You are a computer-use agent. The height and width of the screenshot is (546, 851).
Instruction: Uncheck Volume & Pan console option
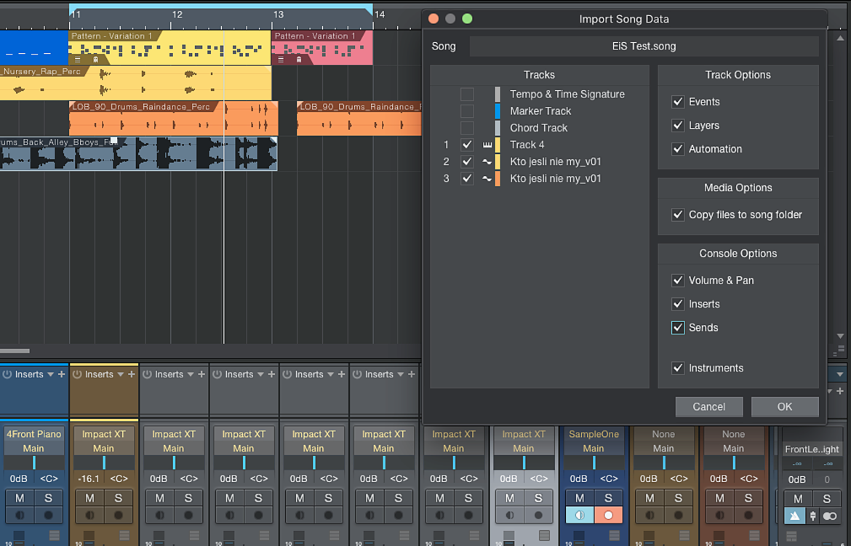point(678,281)
